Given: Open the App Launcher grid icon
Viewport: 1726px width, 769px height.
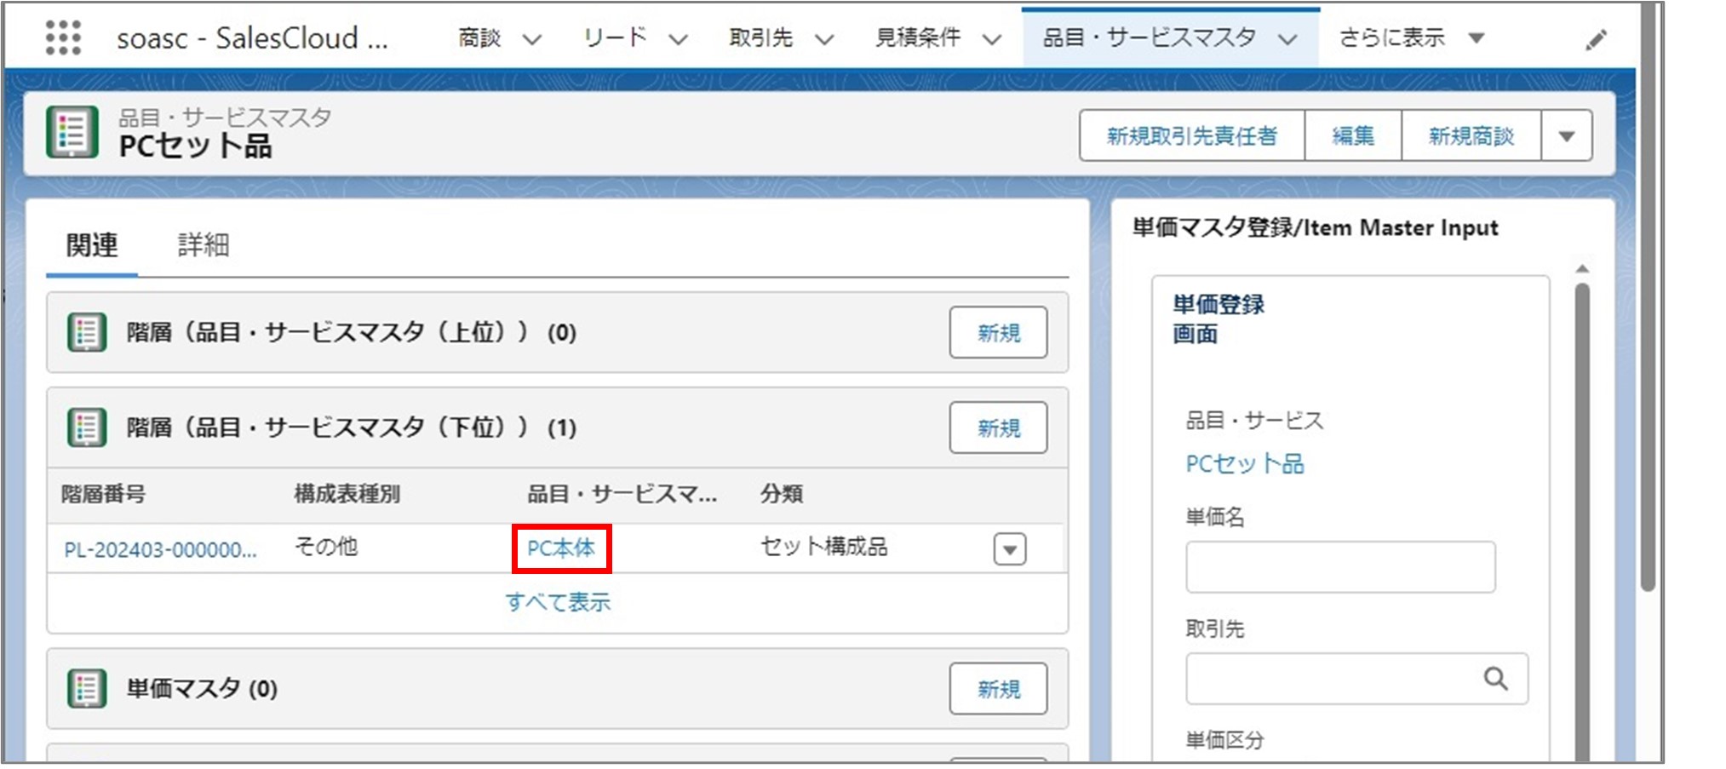Looking at the screenshot, I should tap(63, 38).
